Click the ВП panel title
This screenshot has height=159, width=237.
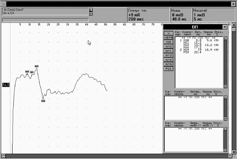click(x=195, y=27)
